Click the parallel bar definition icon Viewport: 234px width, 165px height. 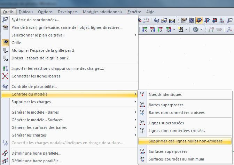pyautogui.click(x=5, y=161)
